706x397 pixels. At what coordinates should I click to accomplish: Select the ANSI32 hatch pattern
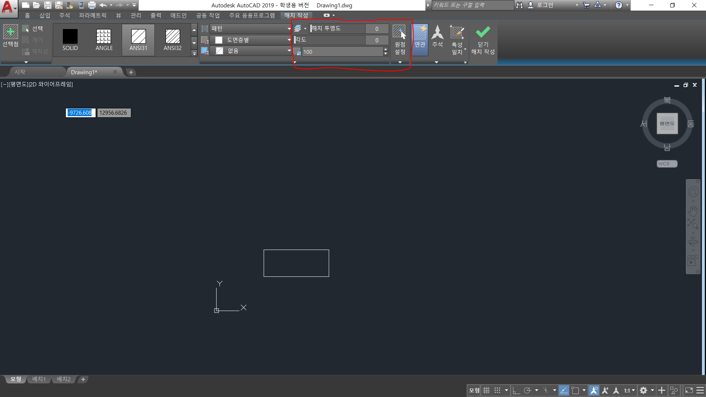(x=172, y=37)
